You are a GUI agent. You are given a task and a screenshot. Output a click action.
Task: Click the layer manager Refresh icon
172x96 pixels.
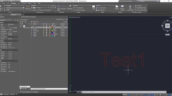(64, 22)
